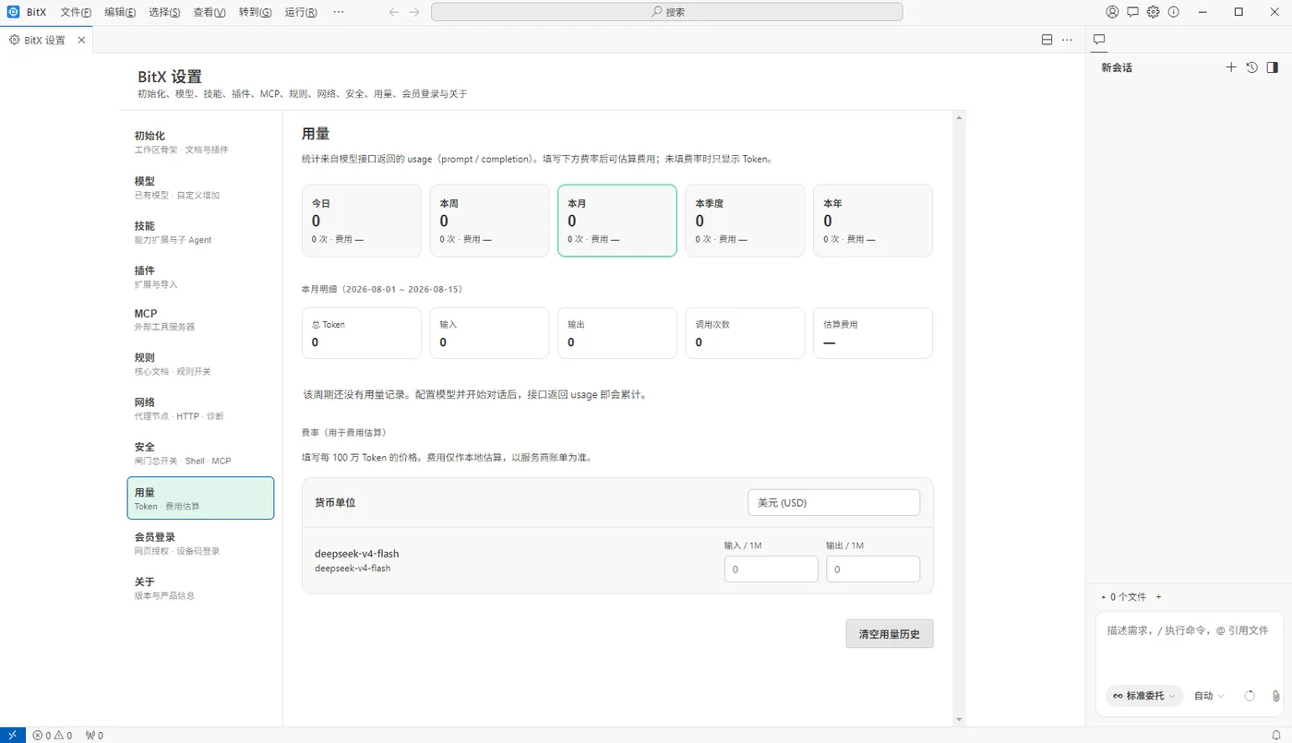Click the paperclip attach icon
This screenshot has height=743, width=1292.
coord(1275,696)
